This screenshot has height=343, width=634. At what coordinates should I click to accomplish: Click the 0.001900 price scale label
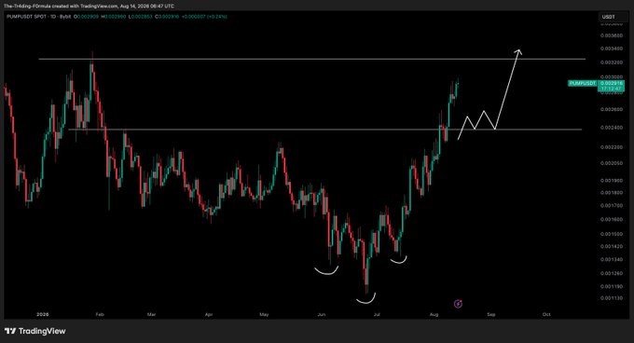pyautogui.click(x=612, y=181)
